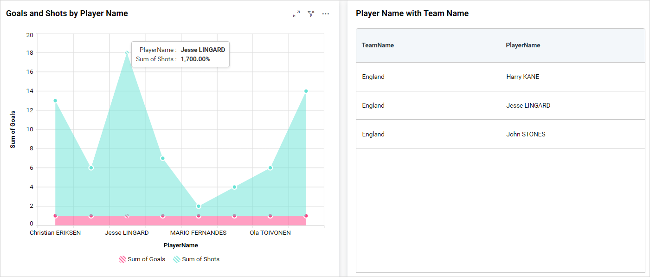
Task: Sort by the TeamName column header
Action: pyautogui.click(x=378, y=45)
